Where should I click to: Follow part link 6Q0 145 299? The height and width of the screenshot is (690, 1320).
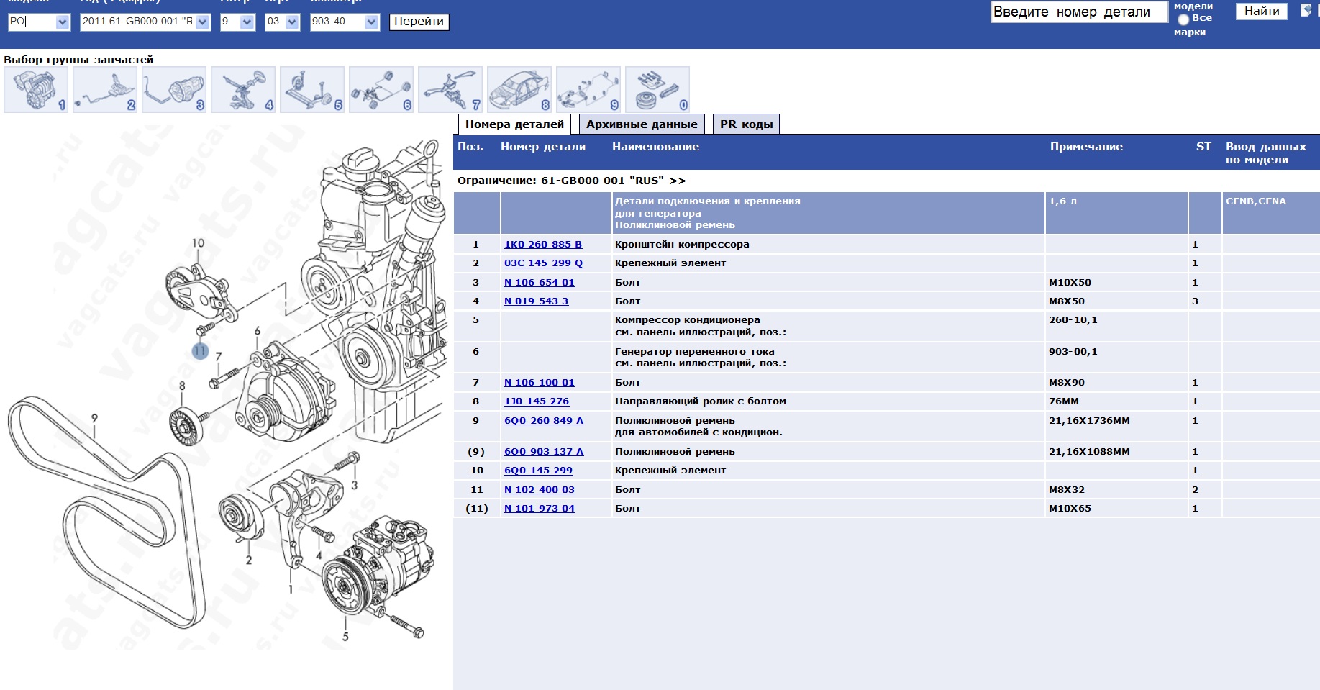pos(538,471)
